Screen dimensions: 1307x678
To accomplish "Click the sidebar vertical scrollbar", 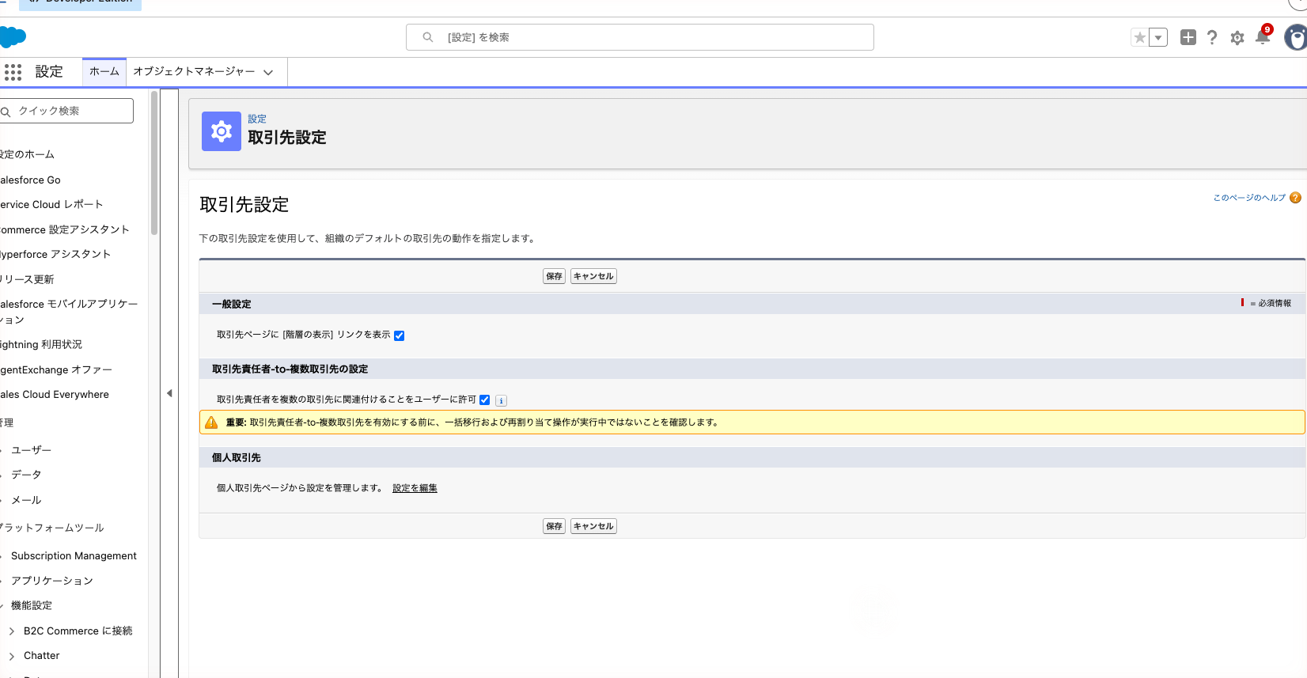I will click(x=154, y=162).
